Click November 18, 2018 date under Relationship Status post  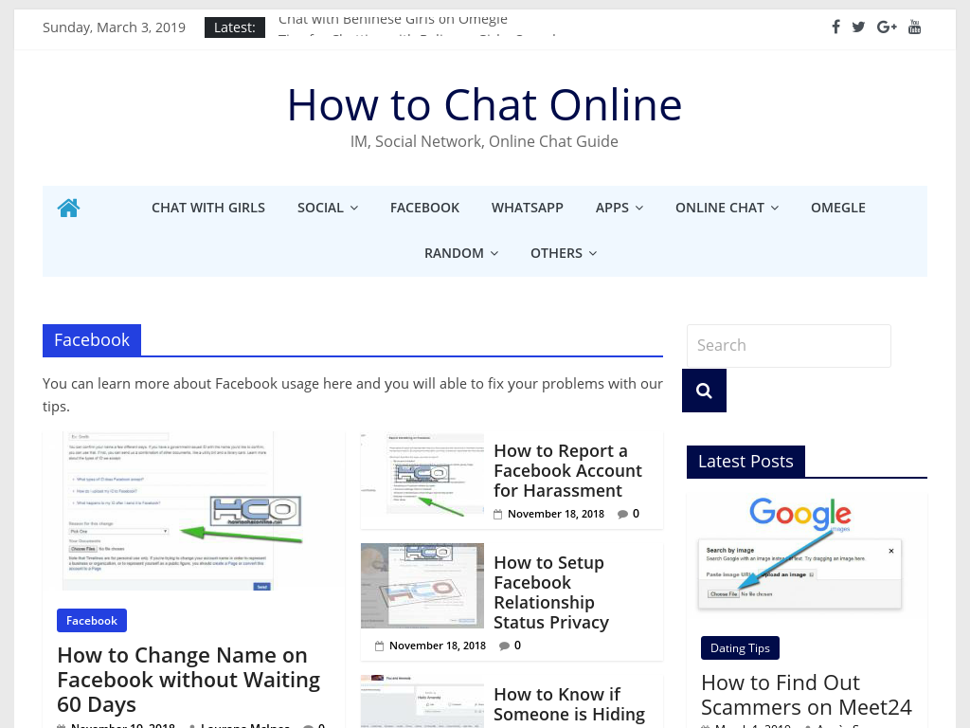(438, 646)
